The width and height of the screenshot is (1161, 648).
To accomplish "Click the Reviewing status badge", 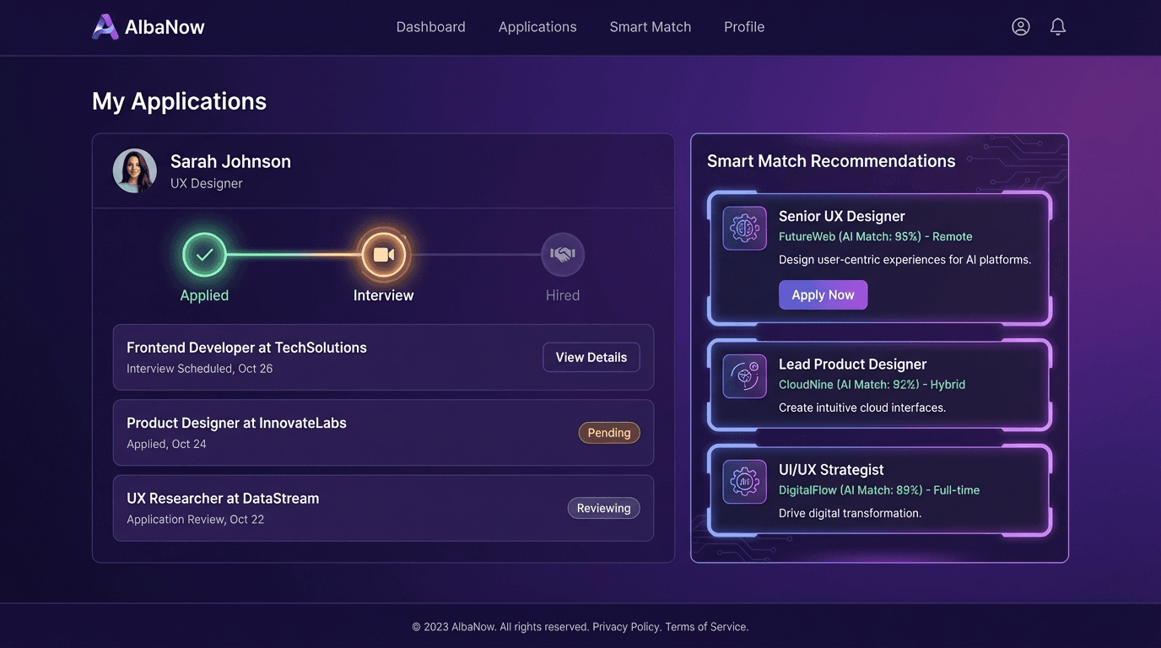I will pos(603,509).
